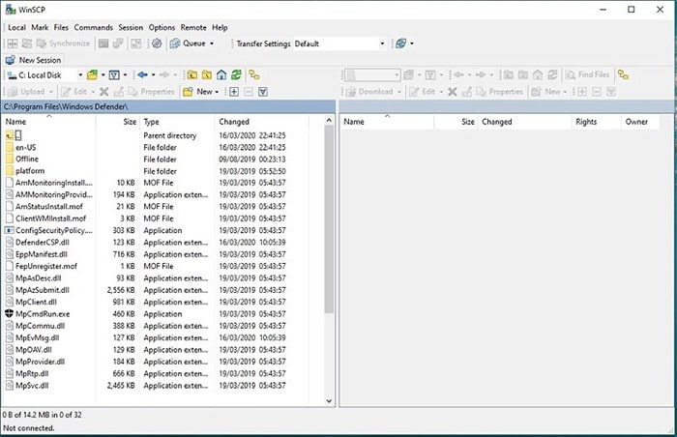The image size is (677, 437).
Task: Click local Root Directory folder icon
Action: 207,75
